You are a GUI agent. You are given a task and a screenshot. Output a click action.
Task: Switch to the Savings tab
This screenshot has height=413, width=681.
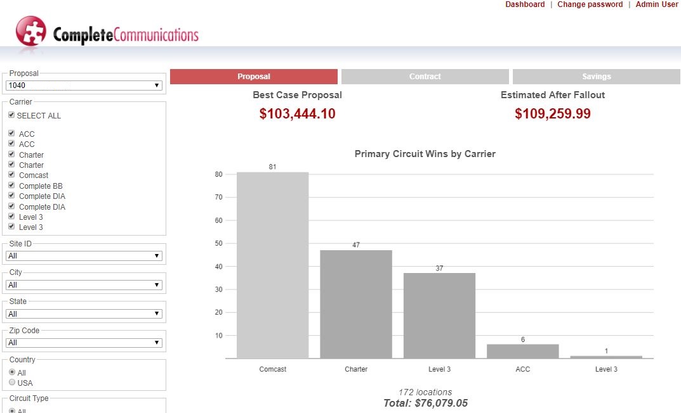[x=597, y=76]
